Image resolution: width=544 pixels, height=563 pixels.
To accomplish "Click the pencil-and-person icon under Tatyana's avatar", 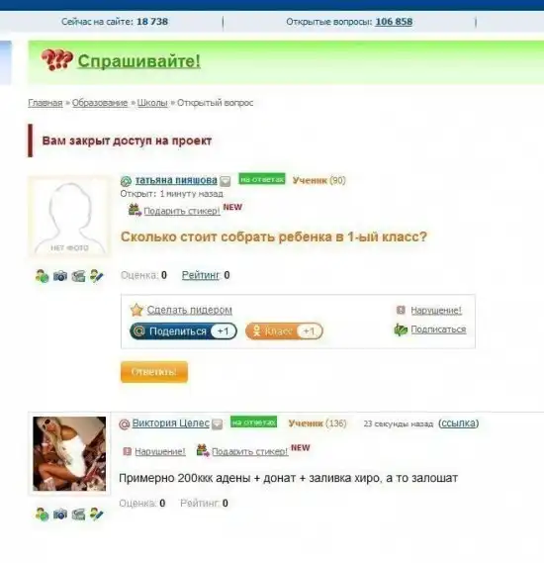I will pos(97,276).
